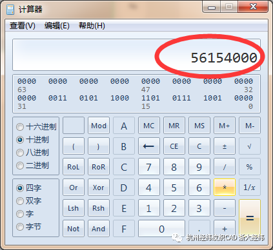Image resolution: width=273 pixels, height=250 pixels.
Task: Click the highlighted multiplication * button
Action: click(x=225, y=187)
